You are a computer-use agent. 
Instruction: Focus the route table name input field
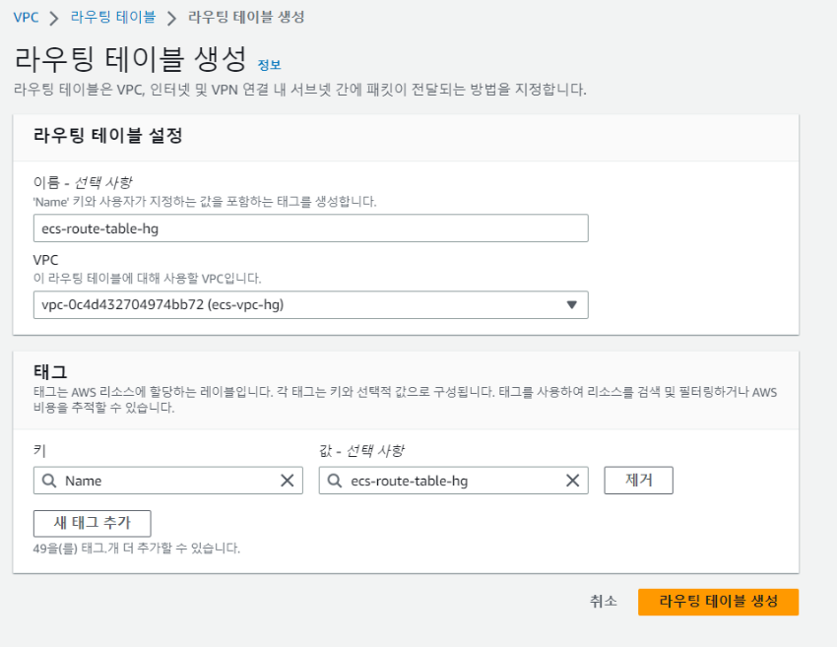(310, 228)
